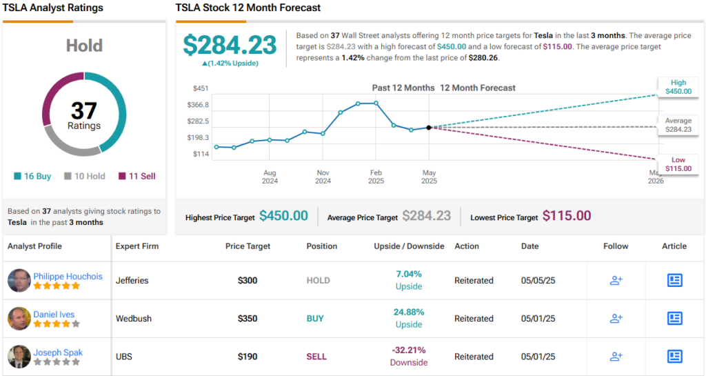
Task: Click Daniel Ives profile photo
Action: tap(19, 318)
